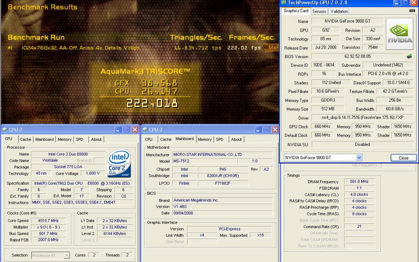Click the Release Date value Jul 29, 2008
Screen dimensions: 419x262
(325, 47)
